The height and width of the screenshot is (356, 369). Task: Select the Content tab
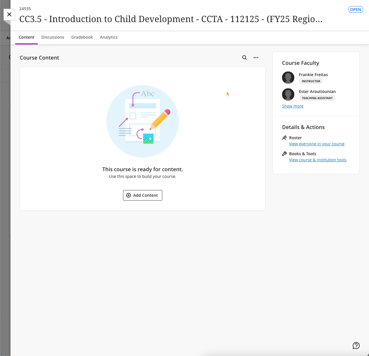[x=26, y=37]
